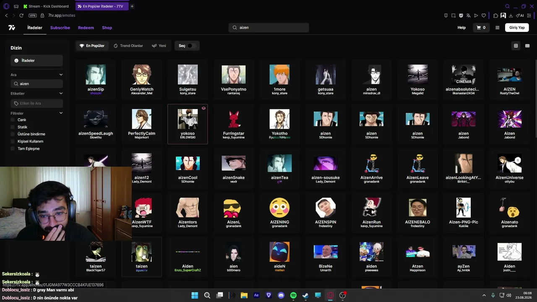The height and width of the screenshot is (302, 537).
Task: Sort emotes by Yeni
Action: tap(159, 46)
